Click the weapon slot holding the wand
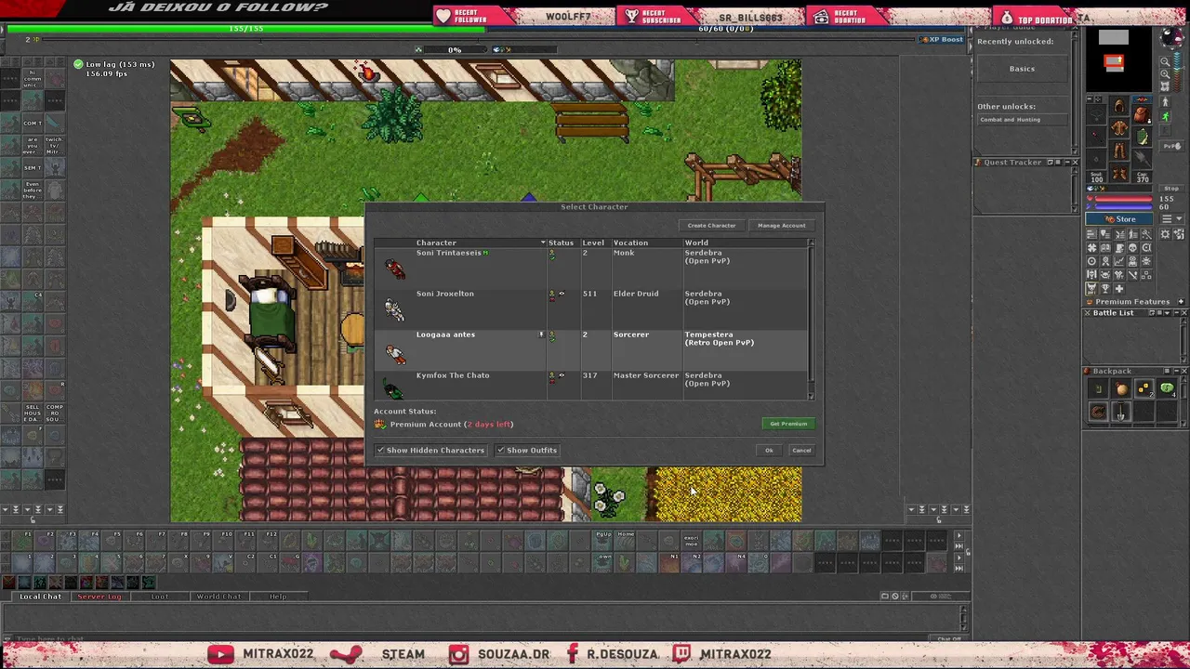This screenshot has width=1190, height=669. coord(1096,138)
